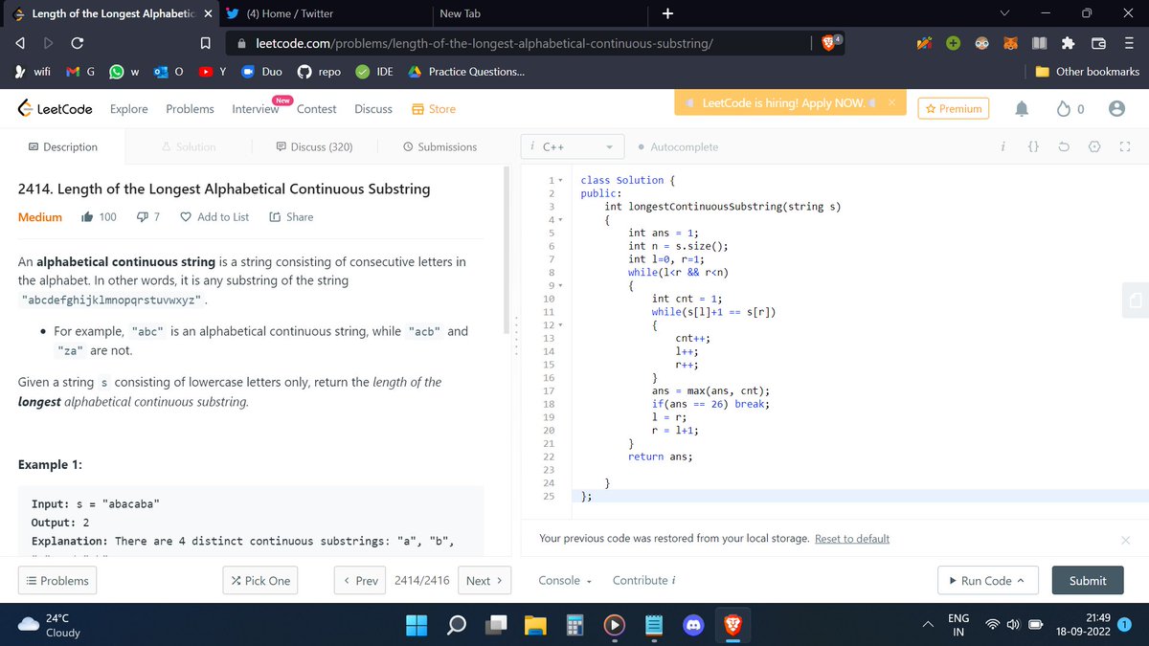
Task: Click the curly braces format code icon
Action: coord(1033,147)
